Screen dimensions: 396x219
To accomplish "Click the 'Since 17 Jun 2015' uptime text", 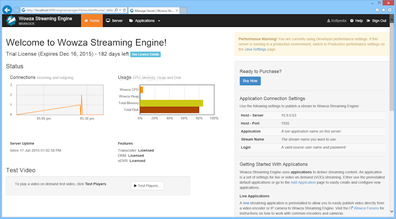I will [x=35, y=150].
